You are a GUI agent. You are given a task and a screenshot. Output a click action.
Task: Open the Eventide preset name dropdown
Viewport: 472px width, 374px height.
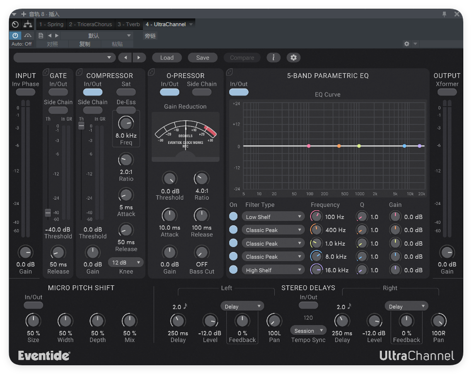[64, 58]
